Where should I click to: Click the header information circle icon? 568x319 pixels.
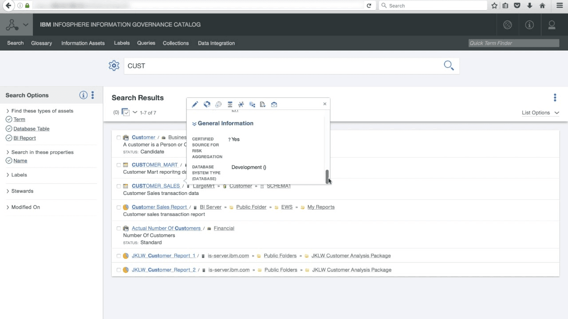[x=529, y=25]
